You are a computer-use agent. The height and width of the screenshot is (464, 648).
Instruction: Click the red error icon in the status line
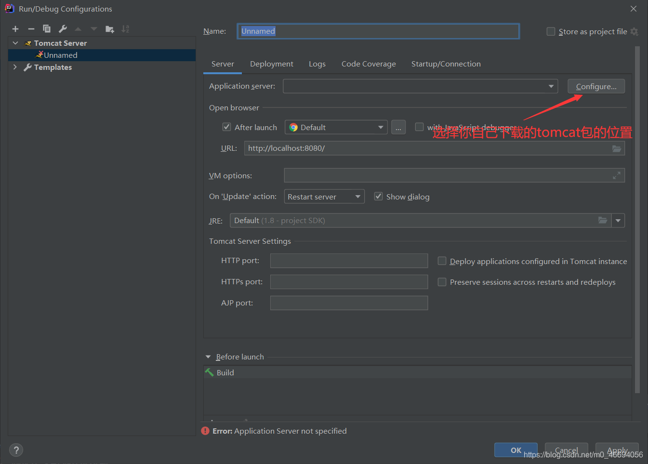pyautogui.click(x=205, y=431)
